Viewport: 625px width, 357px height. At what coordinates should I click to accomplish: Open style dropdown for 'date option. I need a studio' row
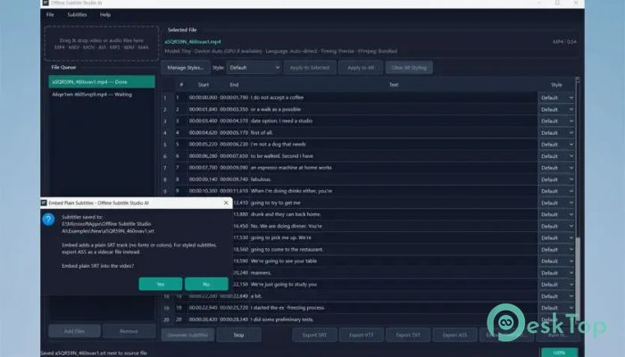pos(556,121)
